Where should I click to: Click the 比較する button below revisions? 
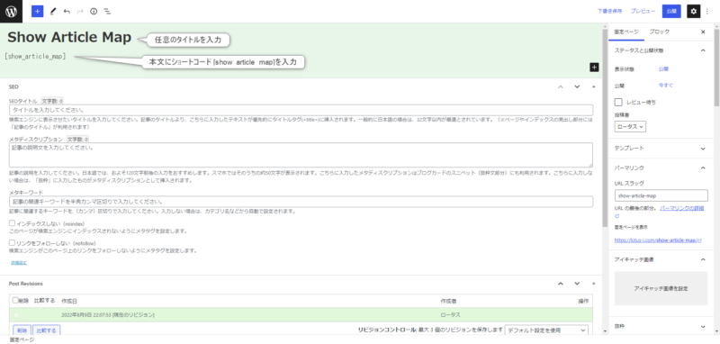tap(47, 330)
